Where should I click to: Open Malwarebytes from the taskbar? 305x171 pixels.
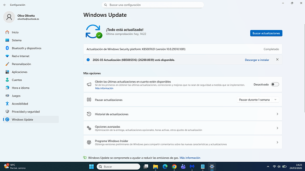pos(192,167)
